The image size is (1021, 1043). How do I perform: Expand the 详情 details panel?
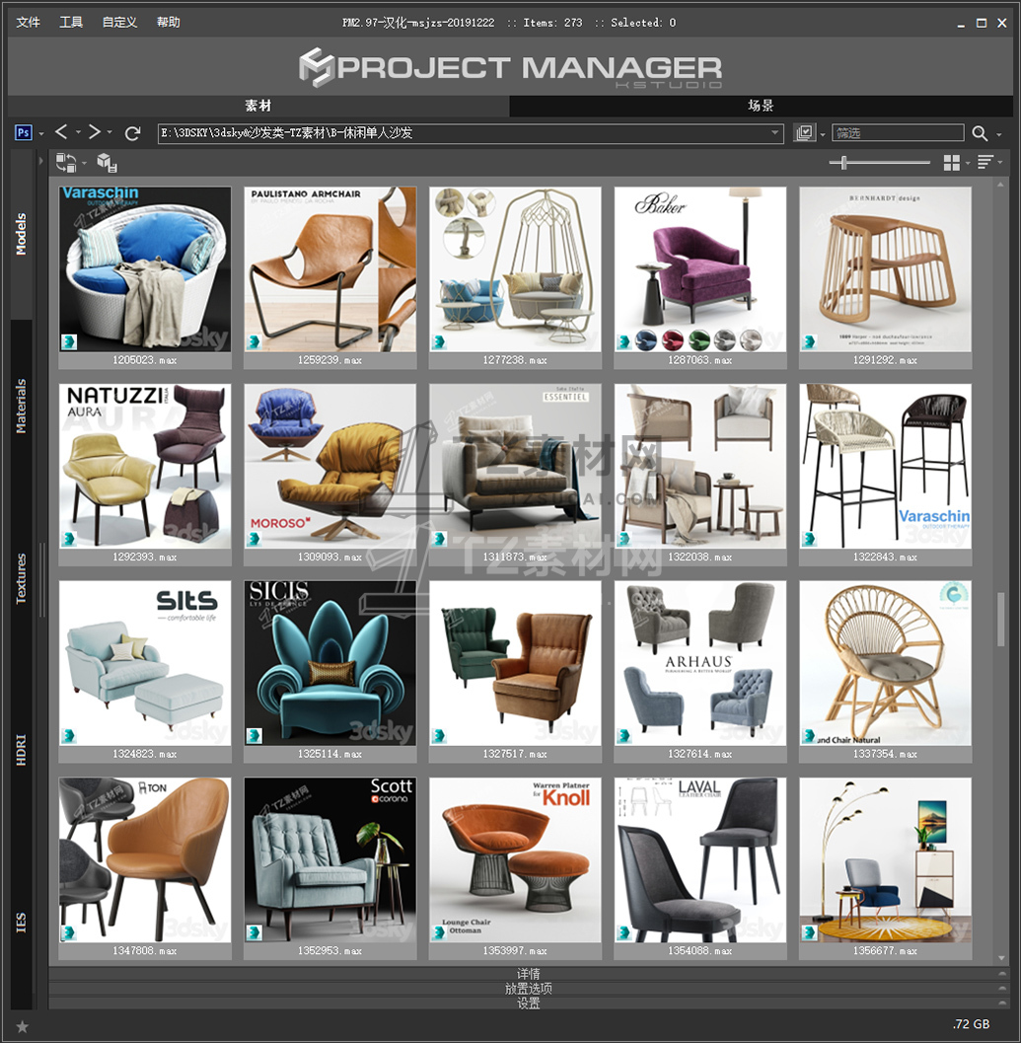pos(529,974)
